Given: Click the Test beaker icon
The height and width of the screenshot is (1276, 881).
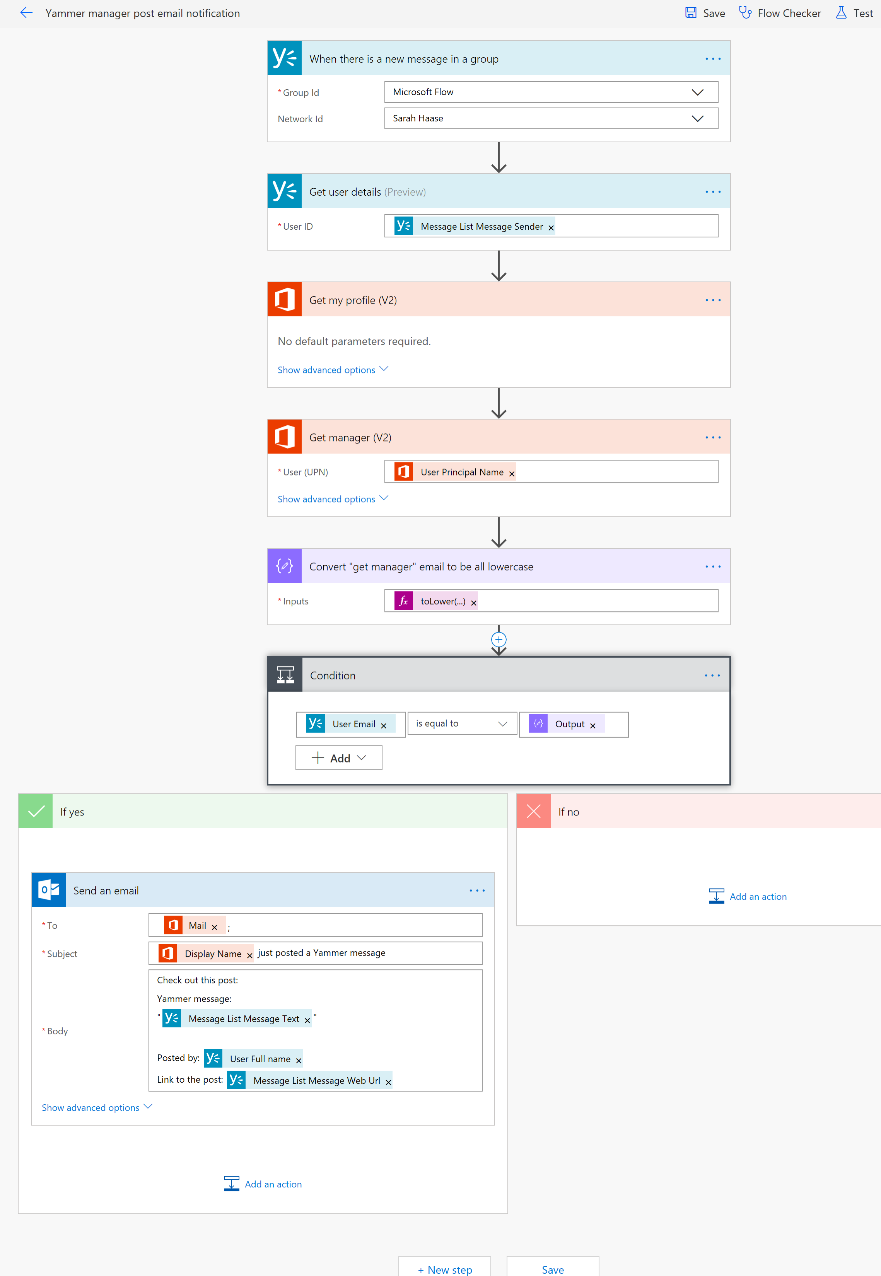Looking at the screenshot, I should point(841,13).
